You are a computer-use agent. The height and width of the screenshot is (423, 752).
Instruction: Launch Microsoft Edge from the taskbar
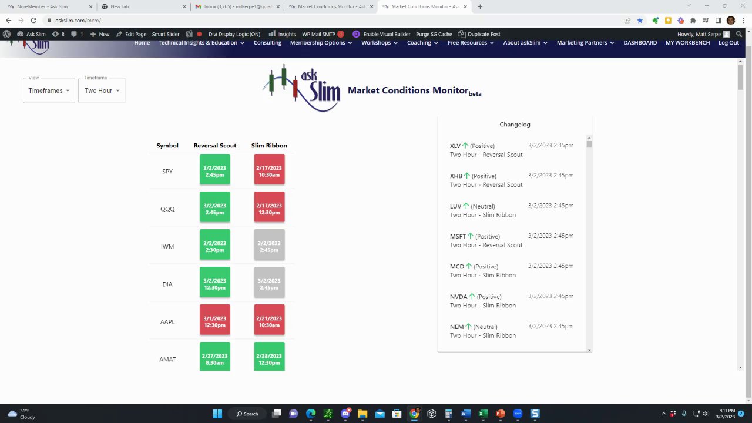pyautogui.click(x=311, y=414)
